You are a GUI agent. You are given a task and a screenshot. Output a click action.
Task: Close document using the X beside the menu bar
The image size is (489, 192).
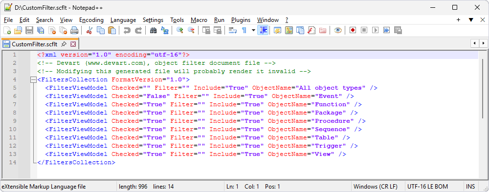(x=482, y=19)
